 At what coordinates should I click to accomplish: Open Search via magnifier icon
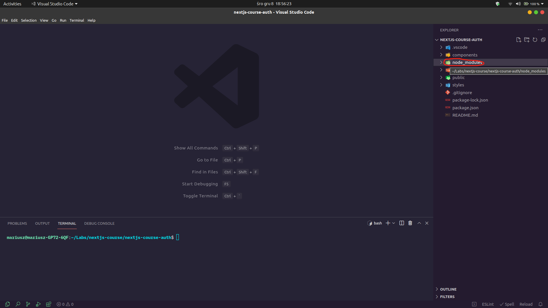[18, 304]
